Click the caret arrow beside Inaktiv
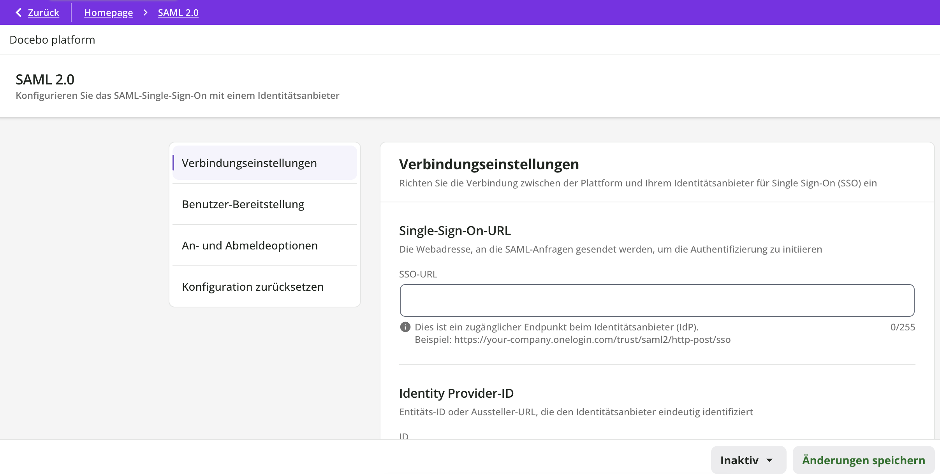This screenshot has width=940, height=474. [x=769, y=460]
